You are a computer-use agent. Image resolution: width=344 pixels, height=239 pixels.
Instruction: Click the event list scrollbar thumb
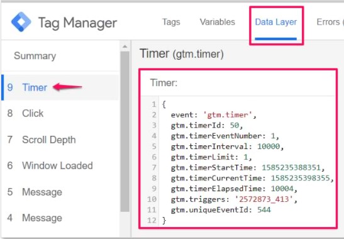pos(125,131)
